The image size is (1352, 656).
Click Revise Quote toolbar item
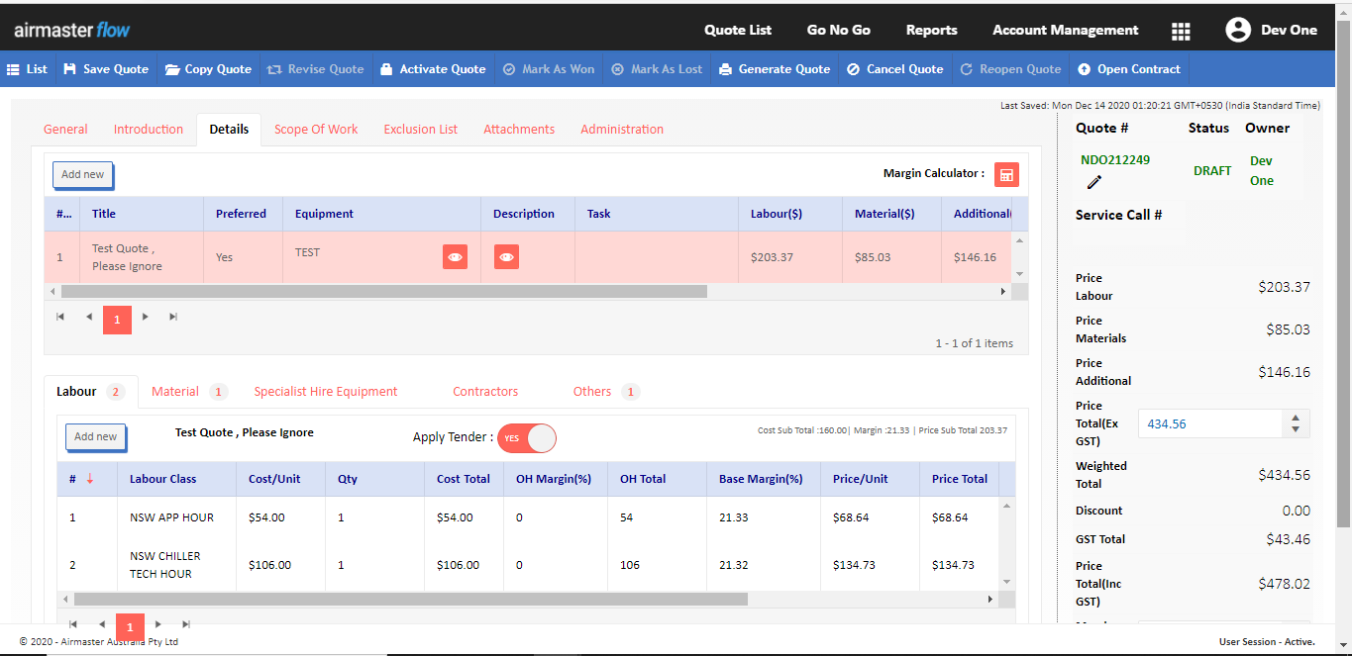[316, 69]
